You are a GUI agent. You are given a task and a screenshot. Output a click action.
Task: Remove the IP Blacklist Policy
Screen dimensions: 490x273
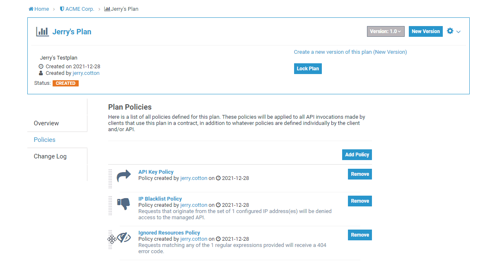click(x=360, y=201)
